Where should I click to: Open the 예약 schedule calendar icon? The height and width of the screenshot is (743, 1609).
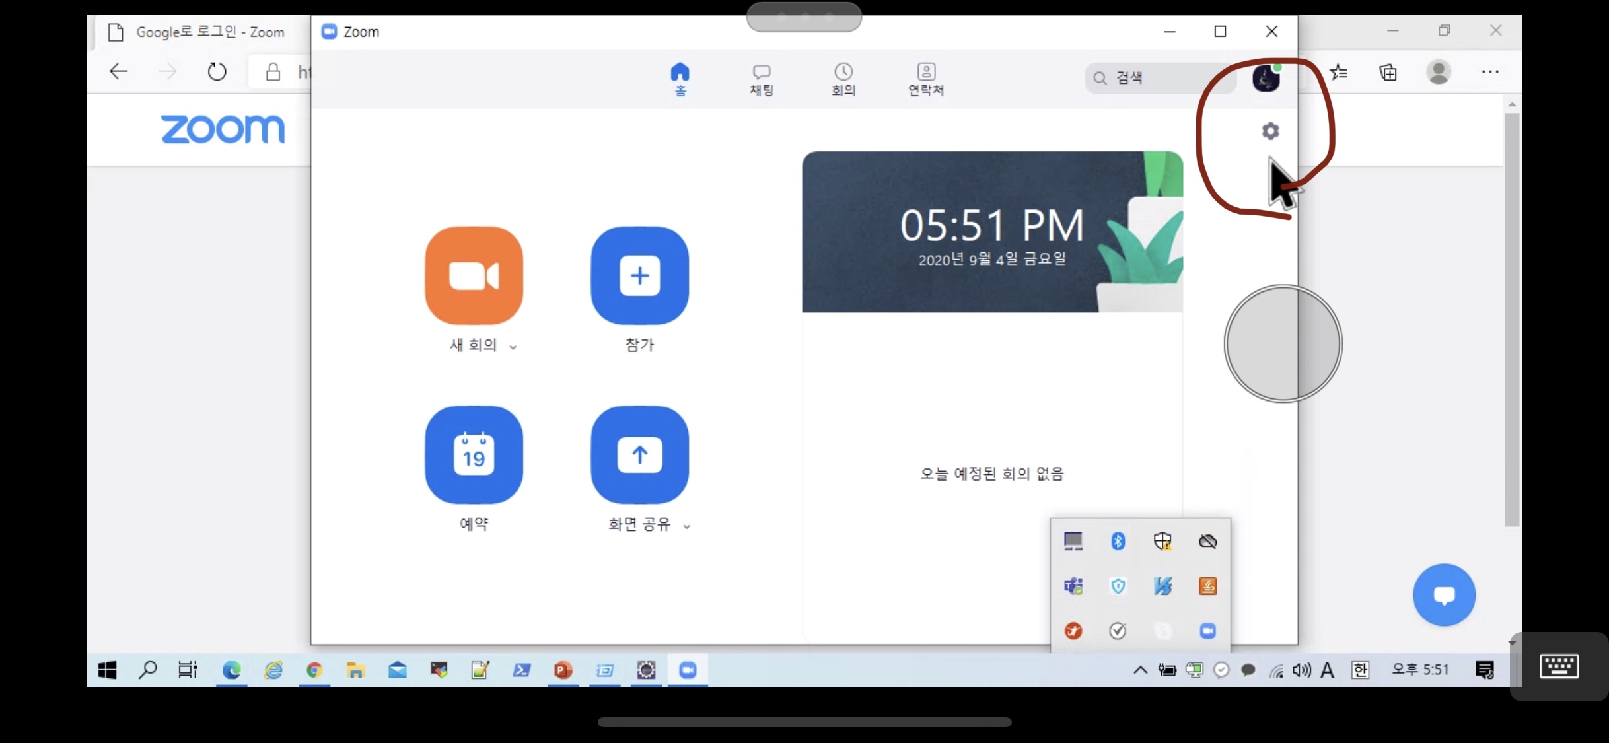coord(474,454)
